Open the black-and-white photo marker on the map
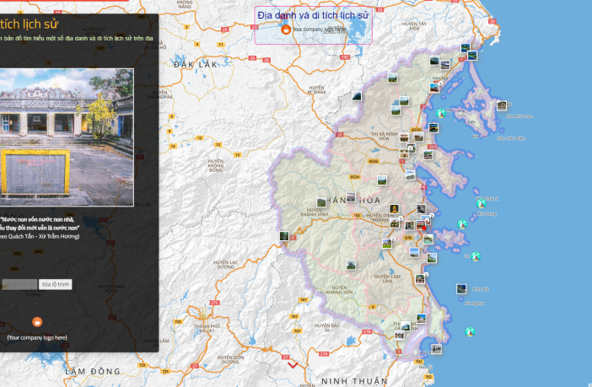Viewport: 592px width, 387px height. (x=421, y=209)
